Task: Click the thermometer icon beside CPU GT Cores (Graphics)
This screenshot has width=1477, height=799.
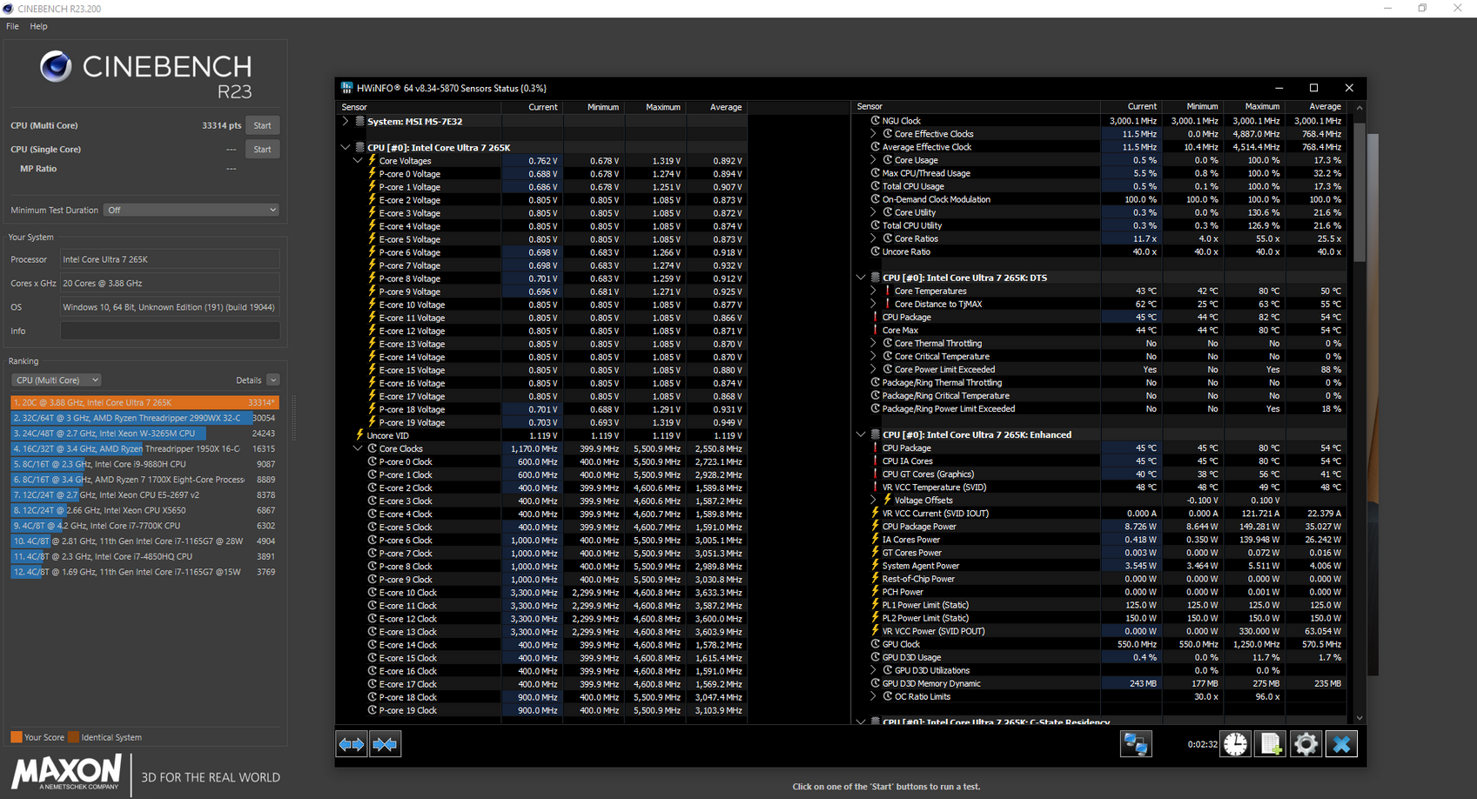Action: point(875,474)
